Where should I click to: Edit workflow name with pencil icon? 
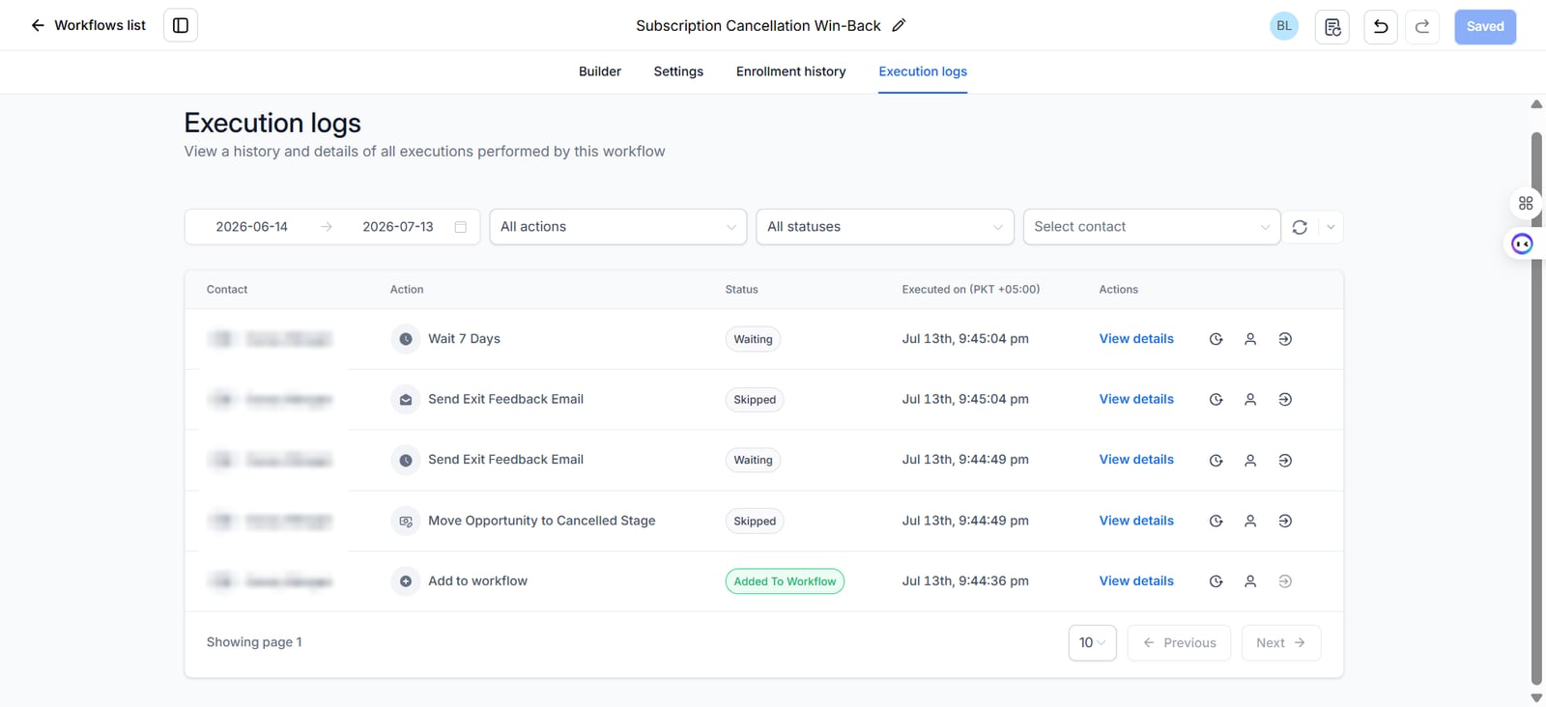pyautogui.click(x=899, y=25)
